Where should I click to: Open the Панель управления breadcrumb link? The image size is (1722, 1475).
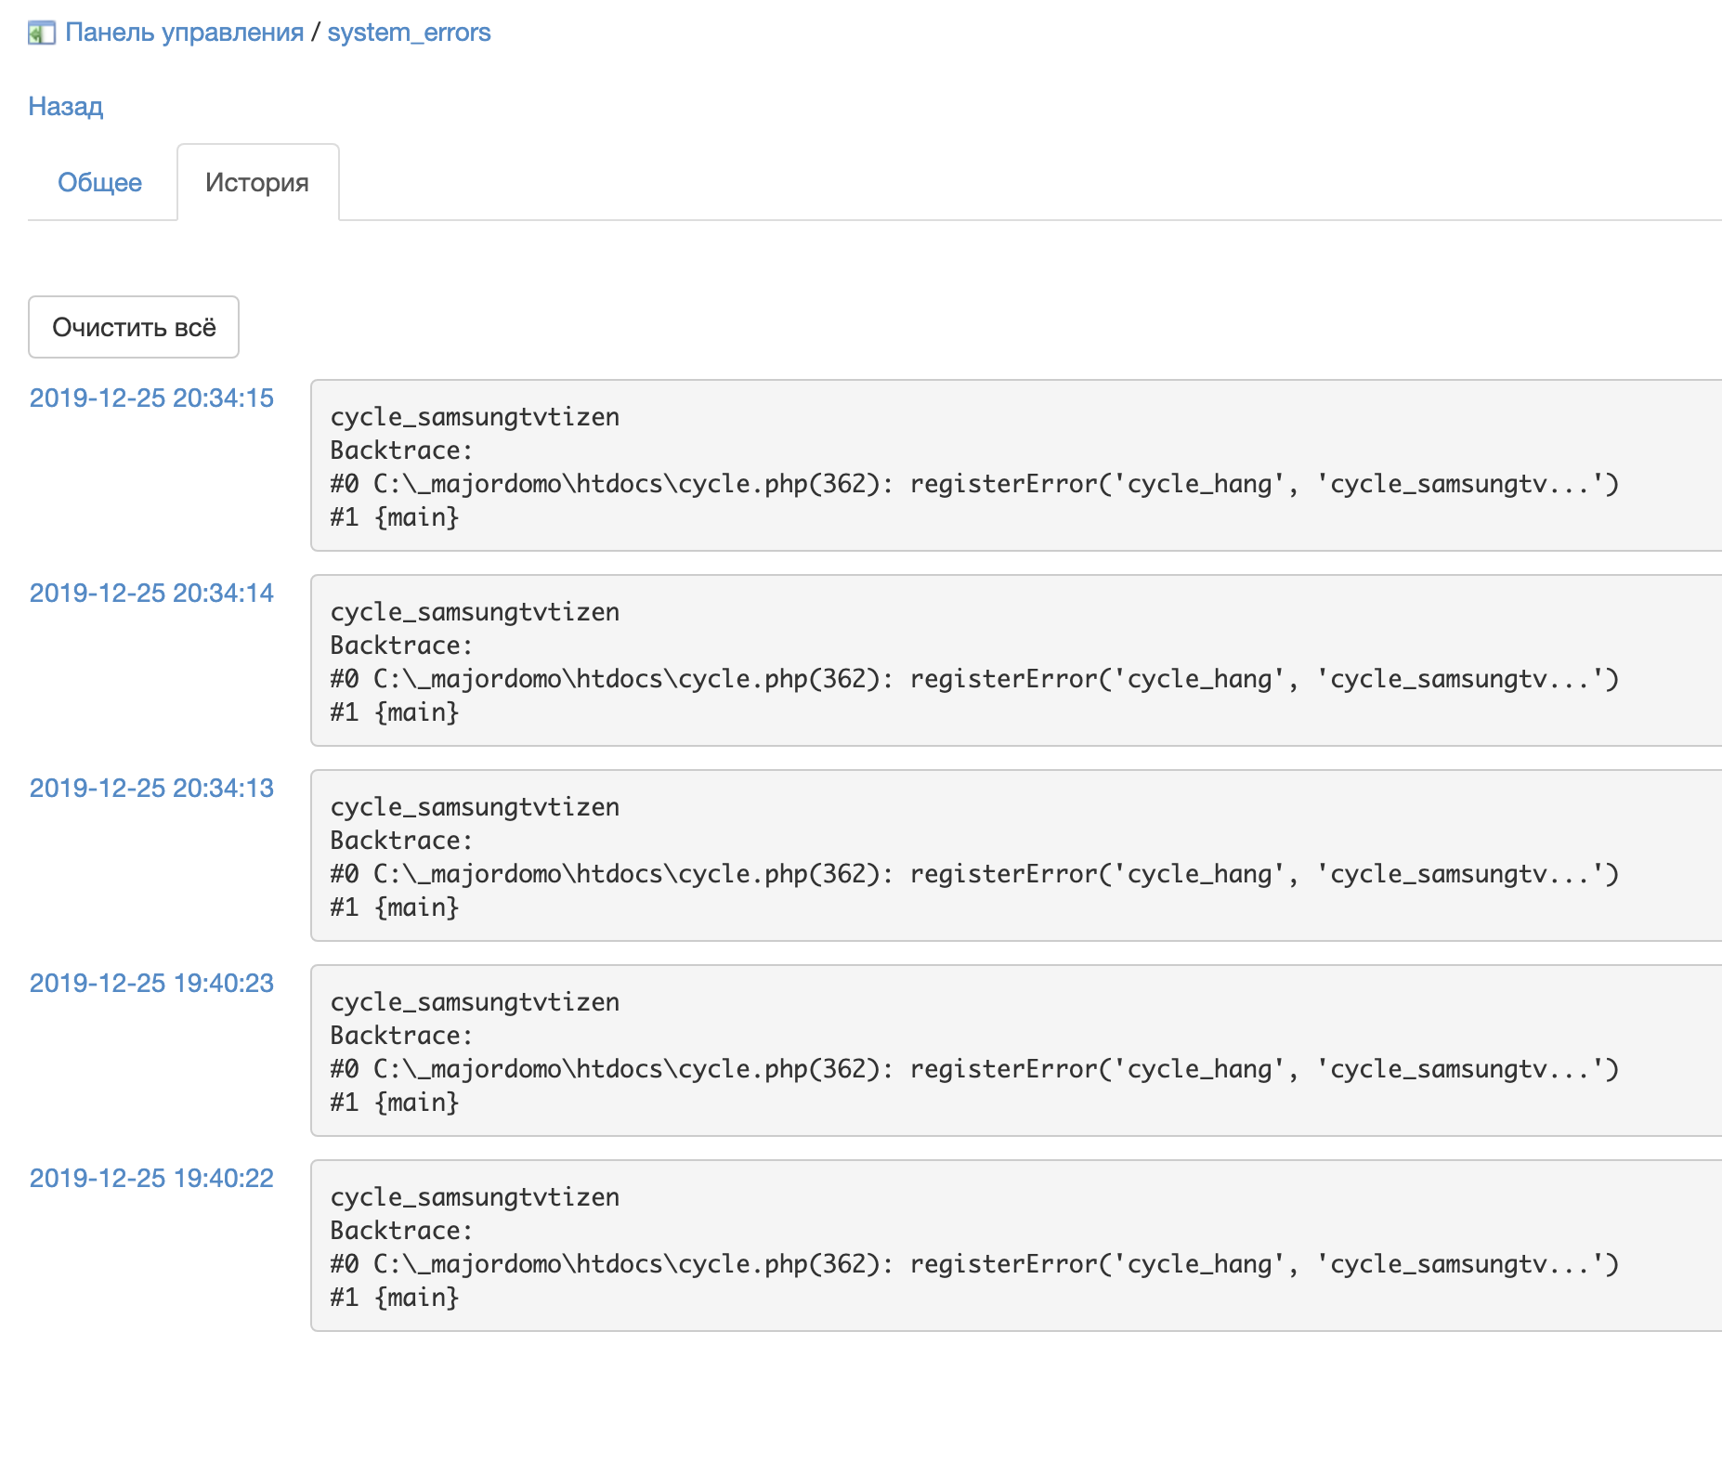(x=184, y=33)
